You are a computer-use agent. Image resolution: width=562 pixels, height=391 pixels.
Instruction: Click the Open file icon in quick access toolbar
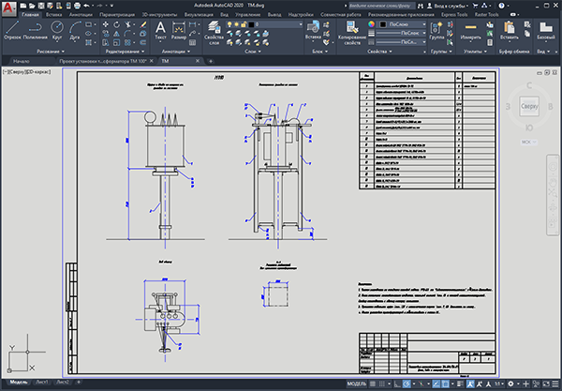pos(32,6)
